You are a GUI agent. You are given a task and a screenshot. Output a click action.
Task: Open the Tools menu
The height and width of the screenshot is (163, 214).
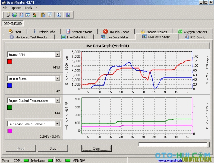click(x=28, y=8)
